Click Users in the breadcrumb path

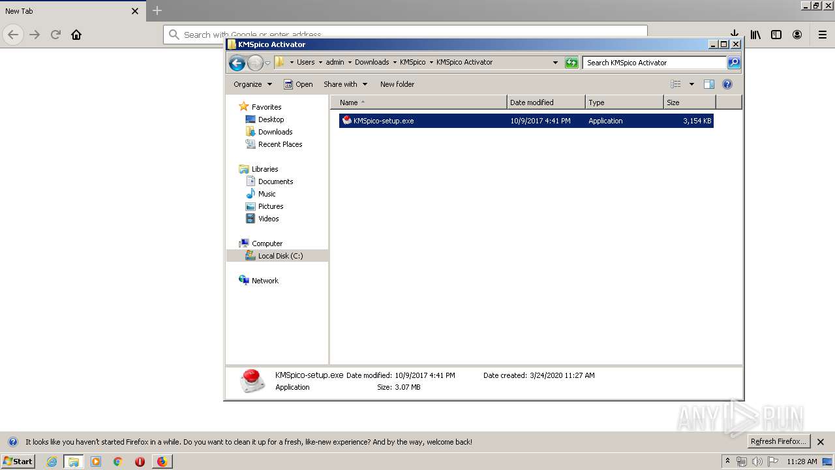point(305,63)
